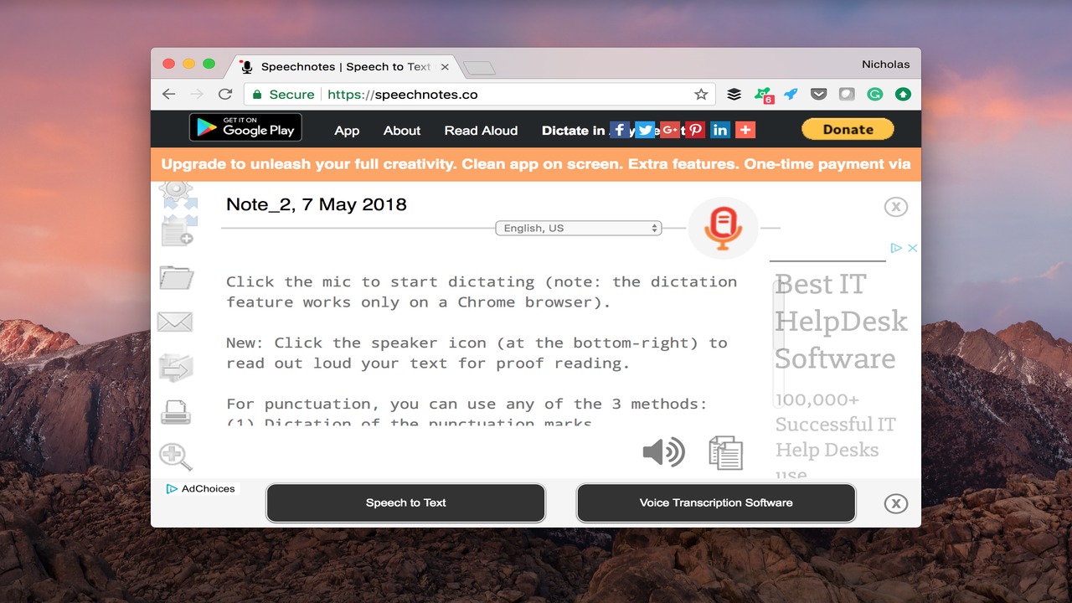Print the note with the printer icon
Image resolution: width=1072 pixels, height=603 pixels.
pos(176,412)
